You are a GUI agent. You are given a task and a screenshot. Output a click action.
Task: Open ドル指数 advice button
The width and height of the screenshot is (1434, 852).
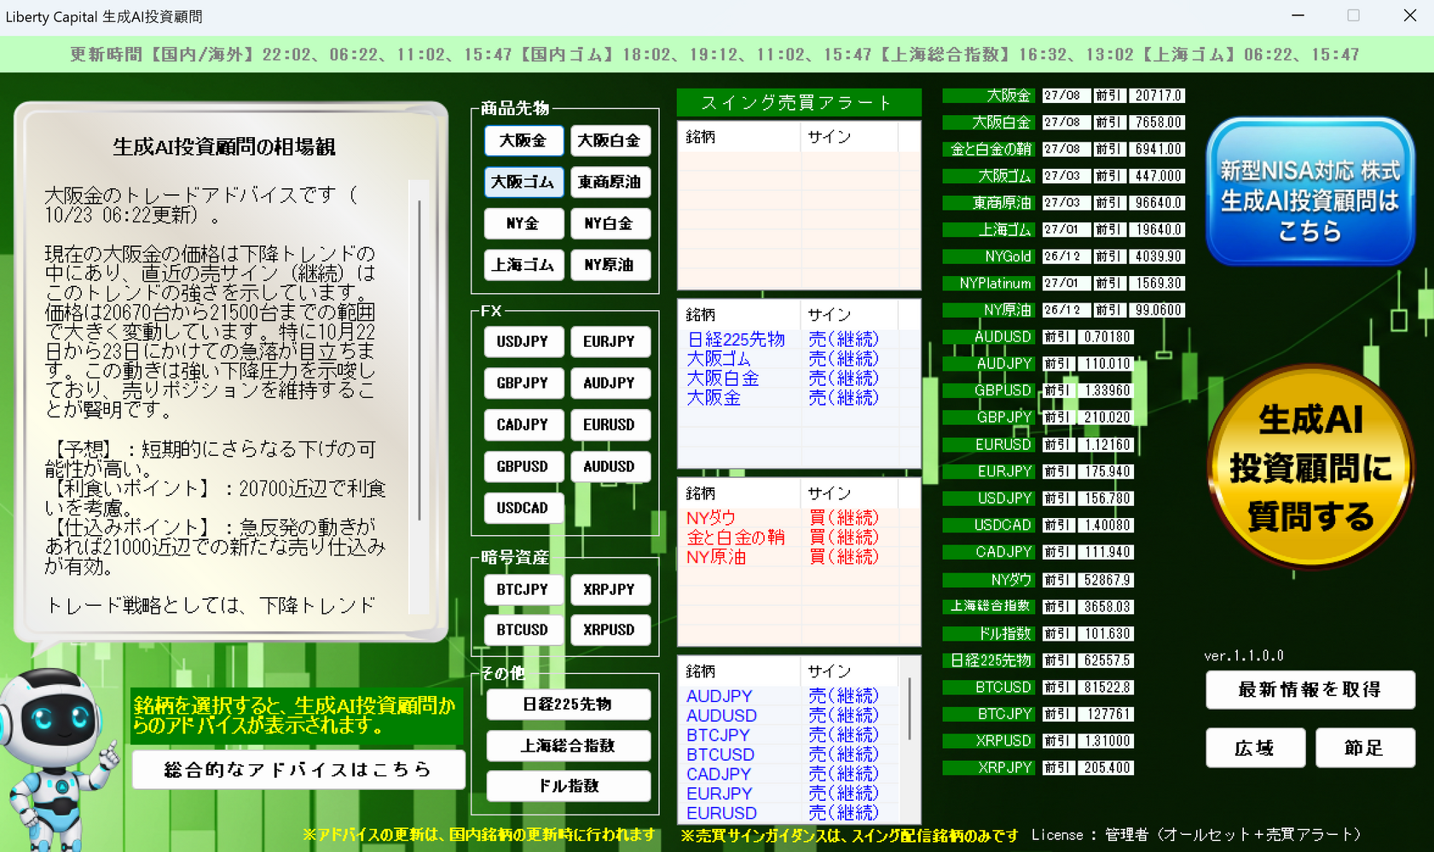pyautogui.click(x=568, y=786)
